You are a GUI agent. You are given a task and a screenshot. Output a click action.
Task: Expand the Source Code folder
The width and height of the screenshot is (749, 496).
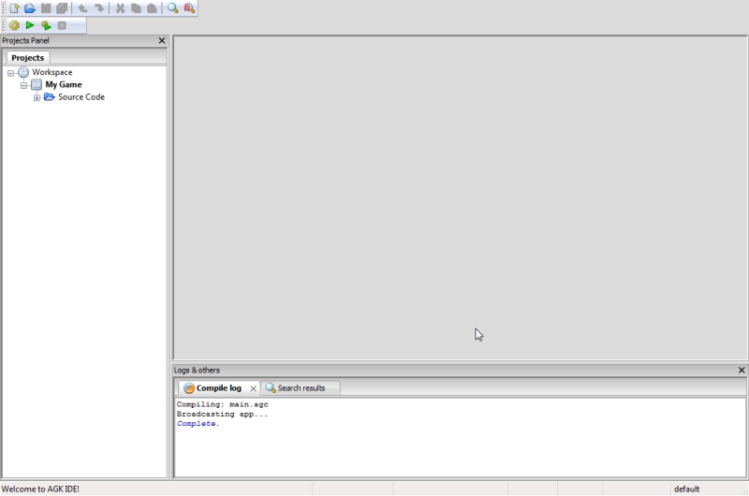(37, 98)
